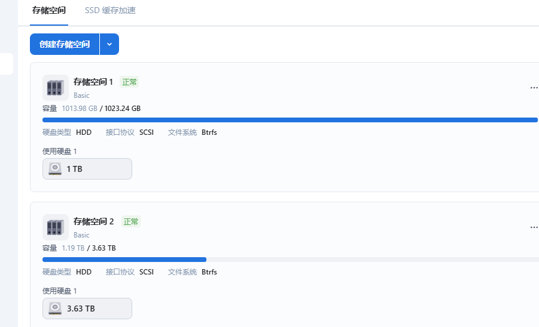The image size is (539, 327).
Task: Select the 1 TB disk chip
Action: [x=87, y=169]
